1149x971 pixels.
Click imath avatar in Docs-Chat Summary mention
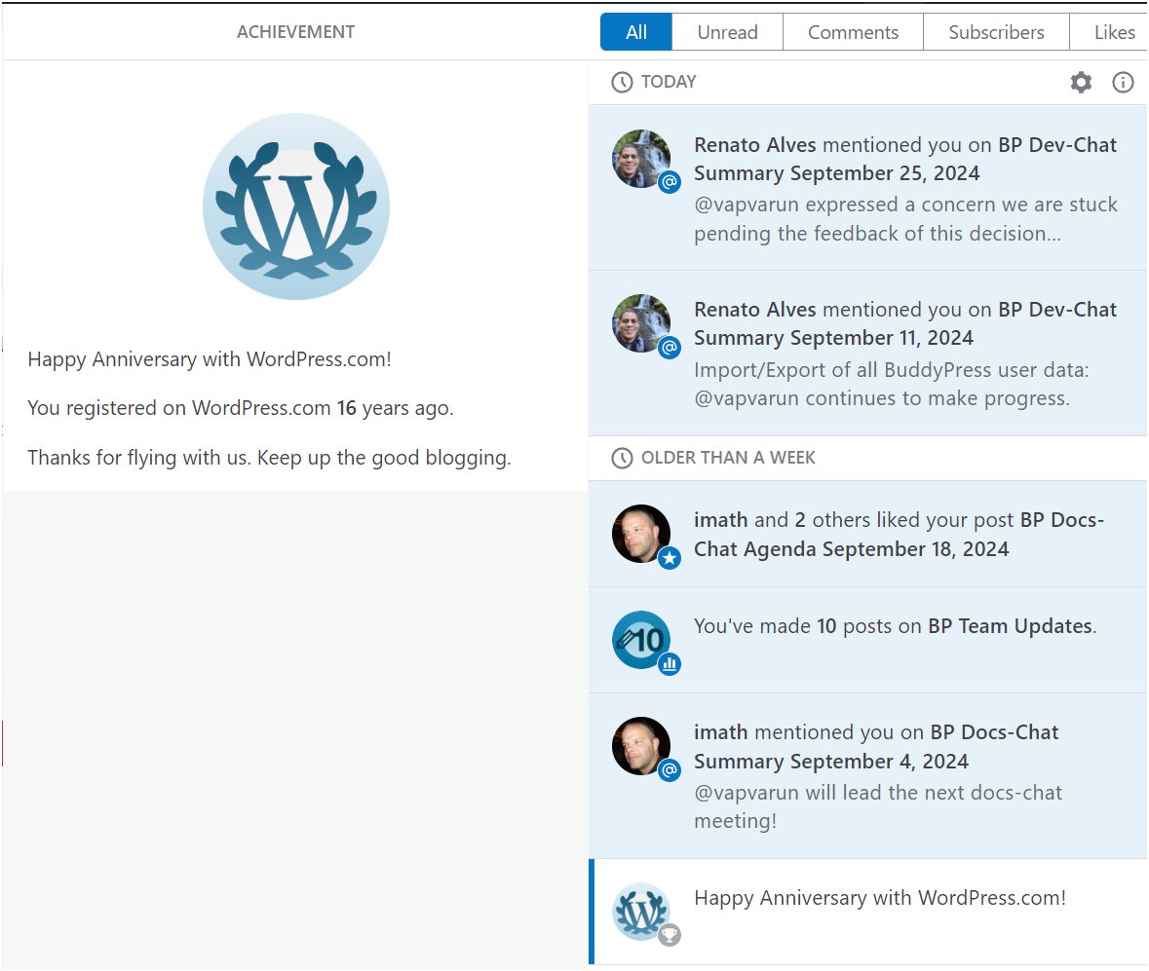[x=641, y=746]
